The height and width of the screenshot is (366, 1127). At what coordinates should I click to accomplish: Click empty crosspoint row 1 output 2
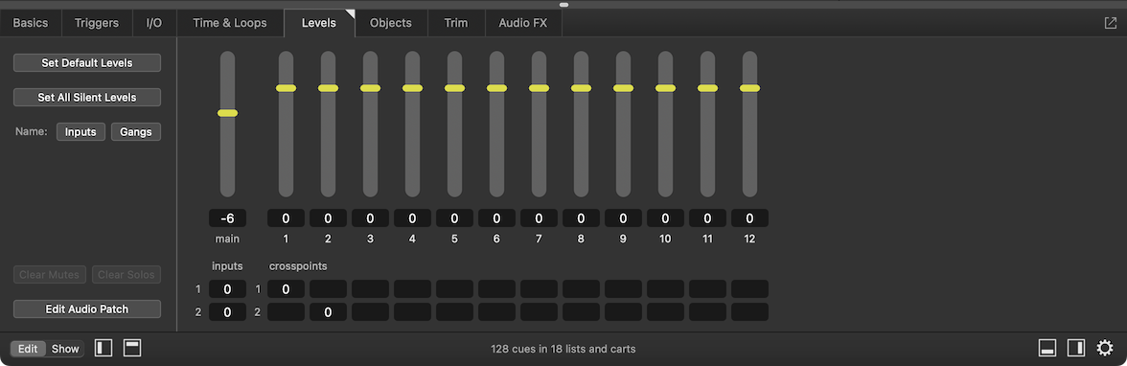pyautogui.click(x=329, y=289)
